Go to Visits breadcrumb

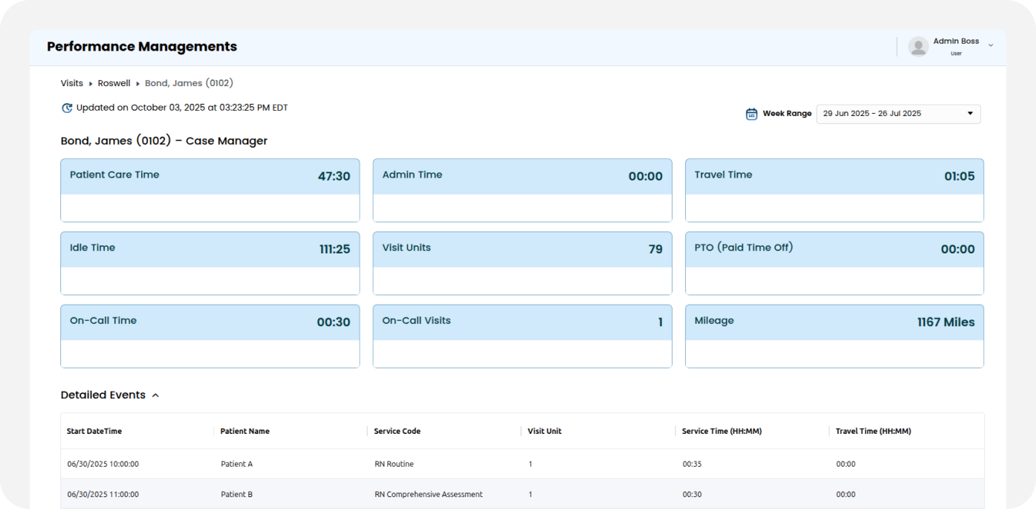71,83
